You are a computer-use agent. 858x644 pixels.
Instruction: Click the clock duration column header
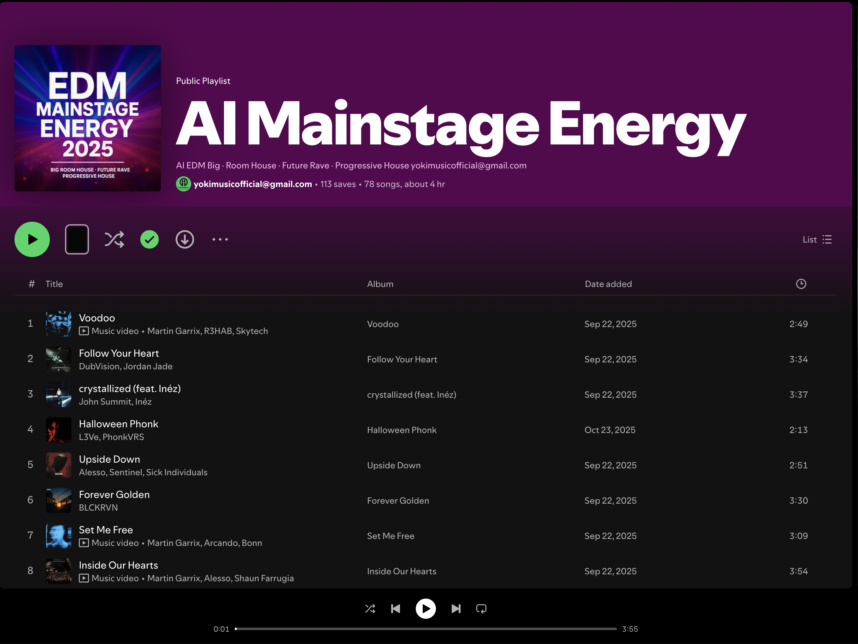(801, 284)
